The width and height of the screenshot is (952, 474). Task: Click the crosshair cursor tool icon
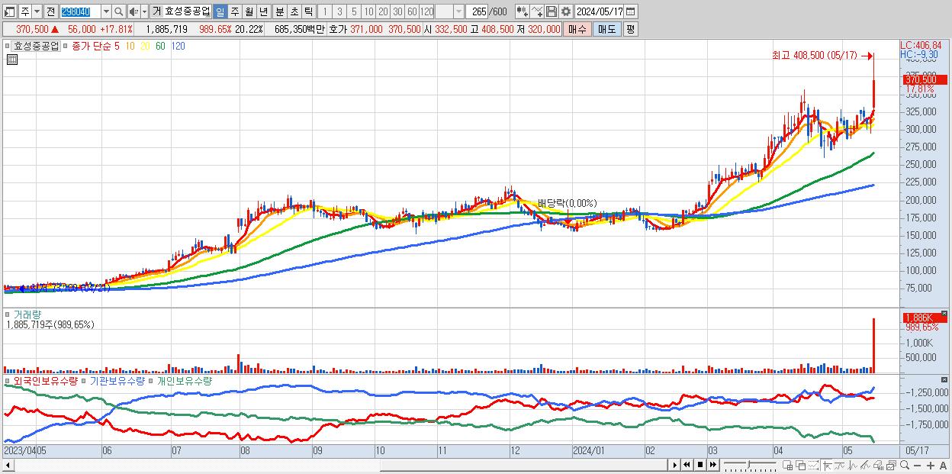tap(827, 465)
